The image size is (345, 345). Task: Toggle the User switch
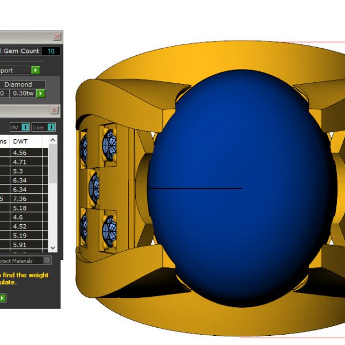click(x=51, y=127)
